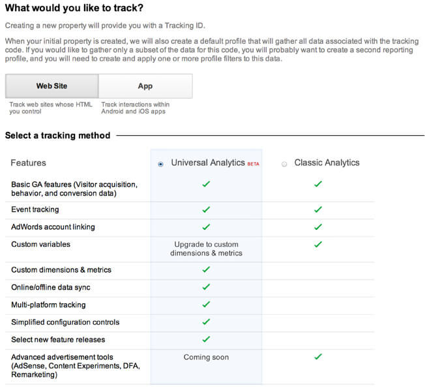The height and width of the screenshot is (392, 425).
Task: Click checkmark for Online/offline data sync
Action: (x=206, y=287)
